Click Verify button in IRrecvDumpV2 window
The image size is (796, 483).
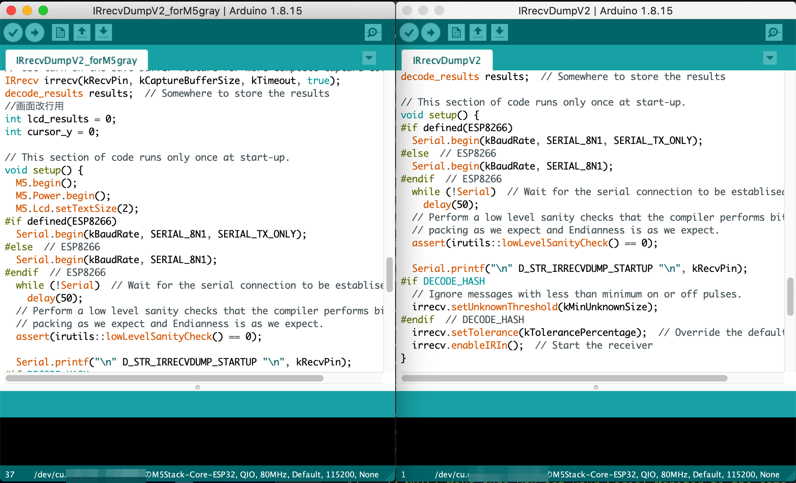click(409, 32)
